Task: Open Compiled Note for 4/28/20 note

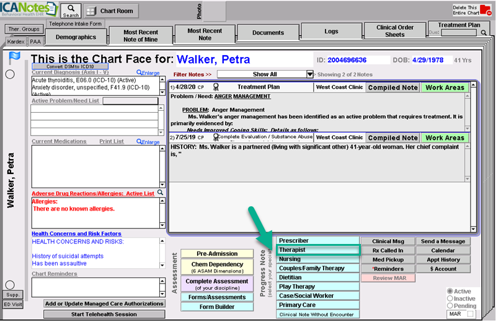Action: point(393,87)
